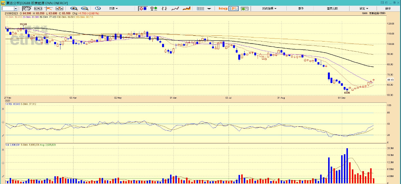Switch to line chart type
Image resolution: width=401 pixels, height=184 pixels.
coord(175,8)
